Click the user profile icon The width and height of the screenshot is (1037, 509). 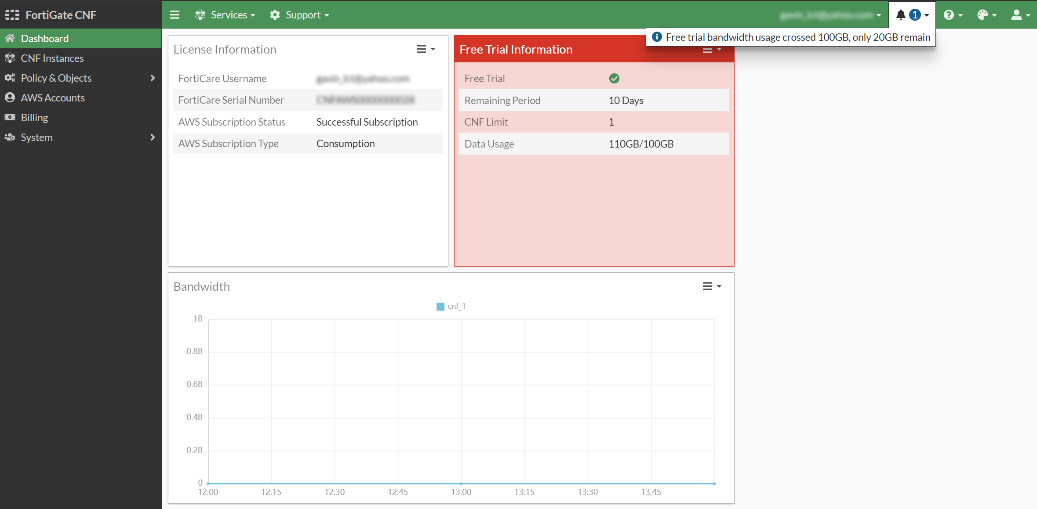(1016, 15)
